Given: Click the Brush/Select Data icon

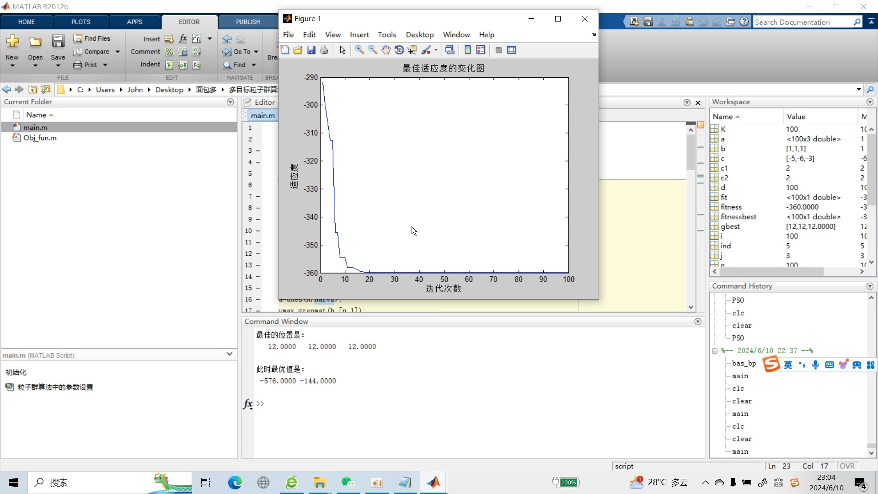Looking at the screenshot, I should click(426, 50).
